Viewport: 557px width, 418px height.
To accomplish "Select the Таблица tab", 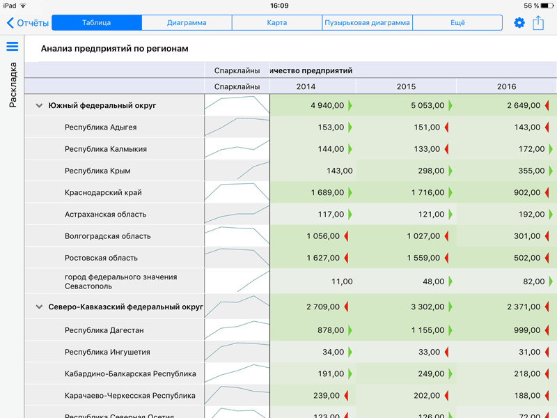I will coord(97,23).
